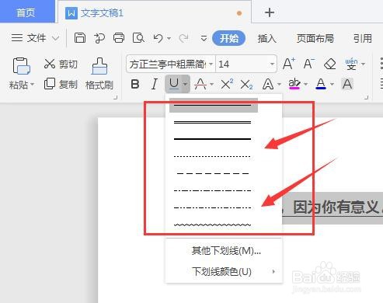Open a new tab with plus button
The width and height of the screenshot is (383, 303).
pyautogui.click(x=270, y=12)
